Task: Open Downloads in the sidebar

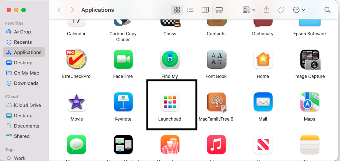Action: (24, 83)
